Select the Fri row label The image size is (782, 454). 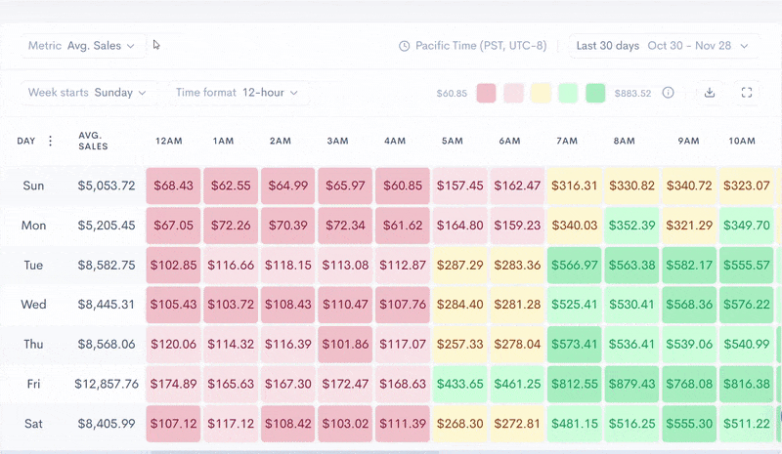click(33, 385)
